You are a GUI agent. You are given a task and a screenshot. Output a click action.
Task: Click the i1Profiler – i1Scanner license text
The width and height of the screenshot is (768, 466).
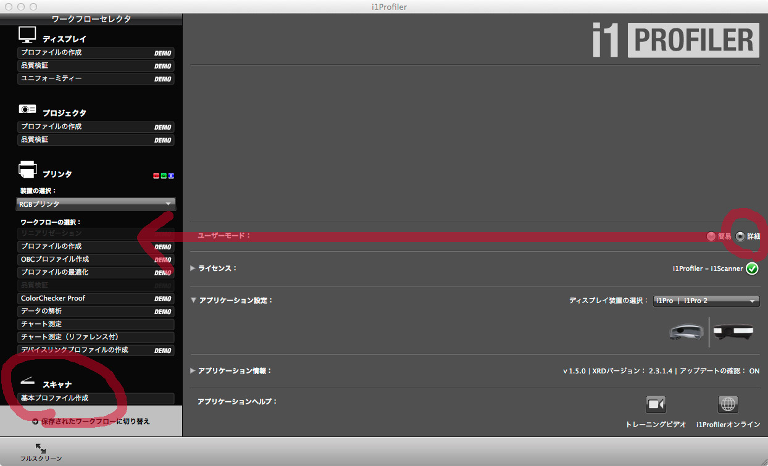(708, 268)
